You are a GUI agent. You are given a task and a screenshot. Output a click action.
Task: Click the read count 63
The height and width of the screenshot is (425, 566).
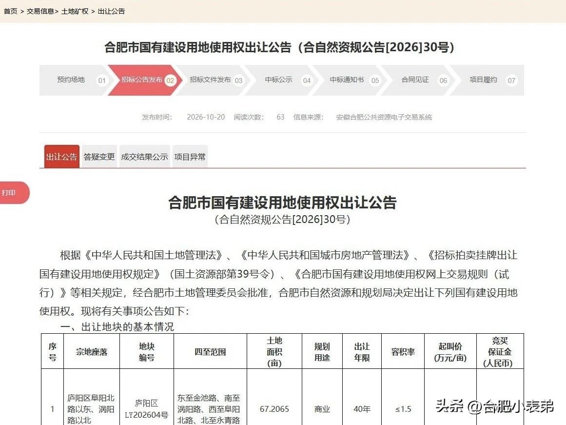click(280, 117)
